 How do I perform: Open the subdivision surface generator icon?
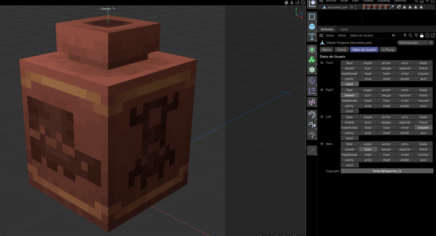pyautogui.click(x=311, y=50)
